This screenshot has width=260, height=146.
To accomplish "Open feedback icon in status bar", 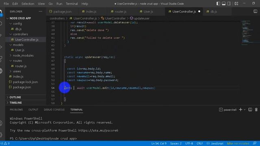I will (x=255, y=143).
